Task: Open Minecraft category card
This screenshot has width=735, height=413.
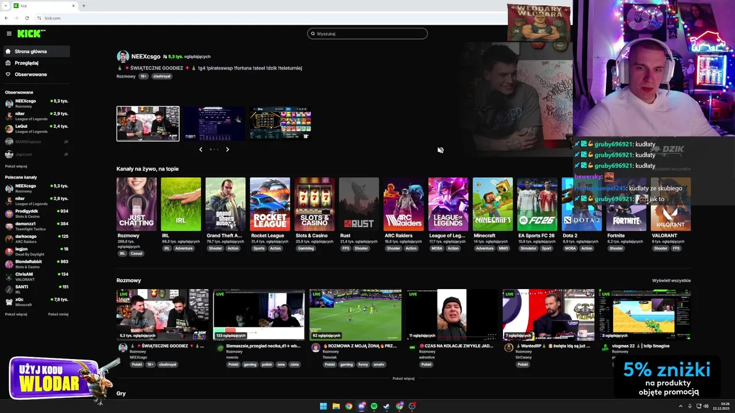Action: [x=492, y=204]
